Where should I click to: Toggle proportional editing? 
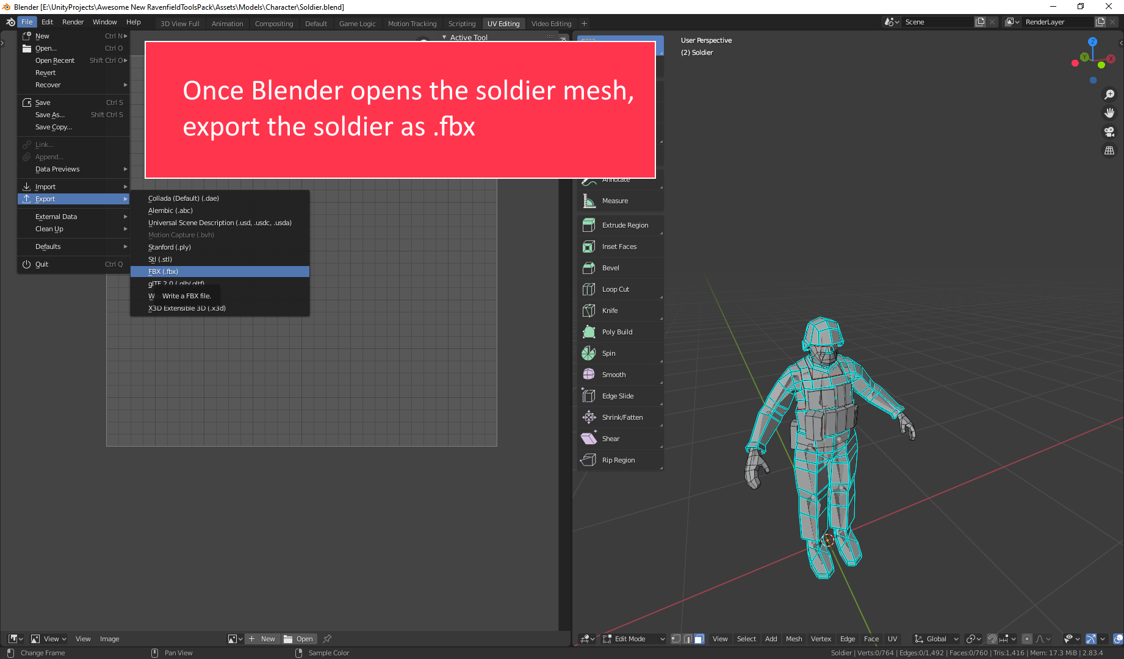pos(1027,639)
